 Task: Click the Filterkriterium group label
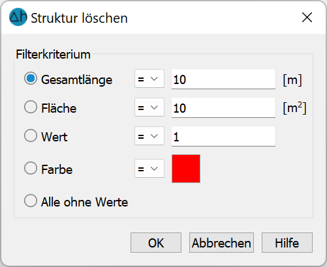click(x=53, y=54)
